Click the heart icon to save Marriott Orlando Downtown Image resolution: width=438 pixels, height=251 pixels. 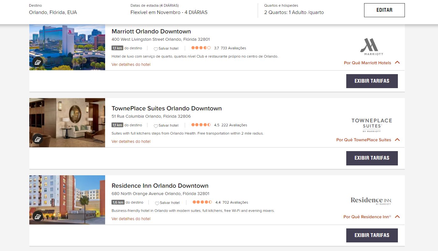point(156,49)
